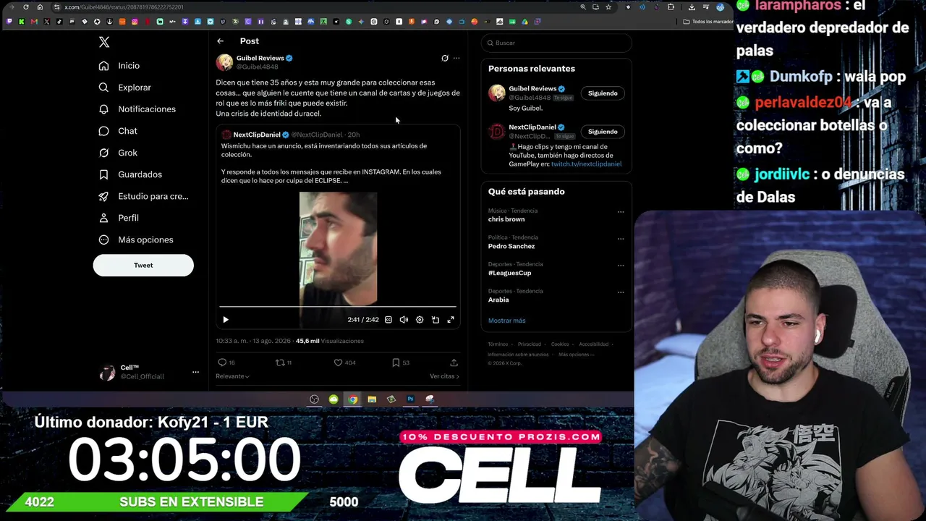
Task: Click the Cell™ account avatar
Action: point(107,373)
